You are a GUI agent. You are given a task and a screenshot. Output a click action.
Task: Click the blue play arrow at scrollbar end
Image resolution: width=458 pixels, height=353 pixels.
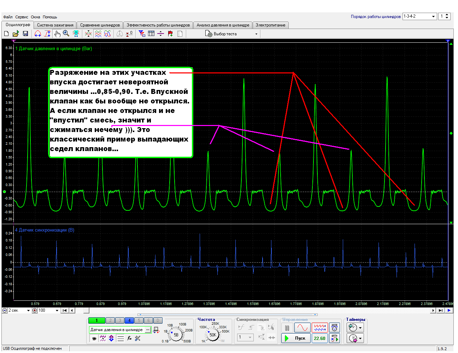pyautogui.click(x=449, y=310)
